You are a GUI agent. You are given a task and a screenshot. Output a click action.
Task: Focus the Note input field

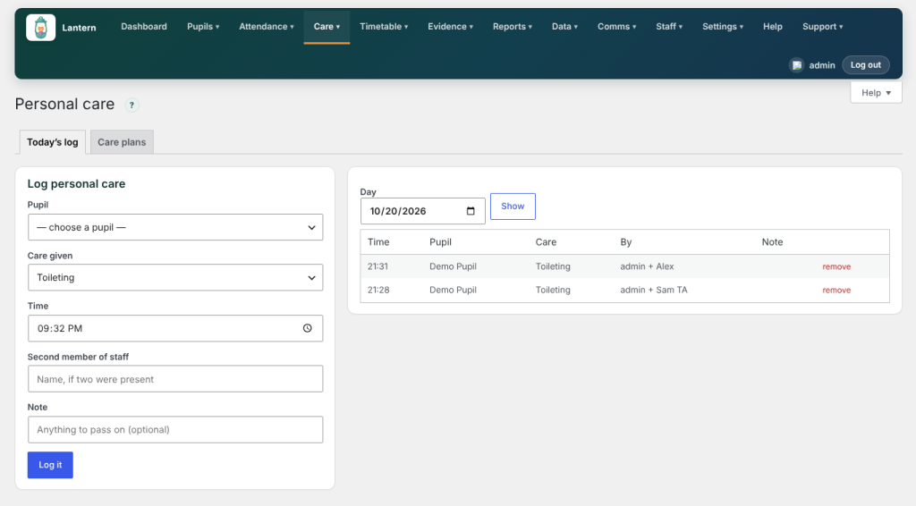click(175, 429)
